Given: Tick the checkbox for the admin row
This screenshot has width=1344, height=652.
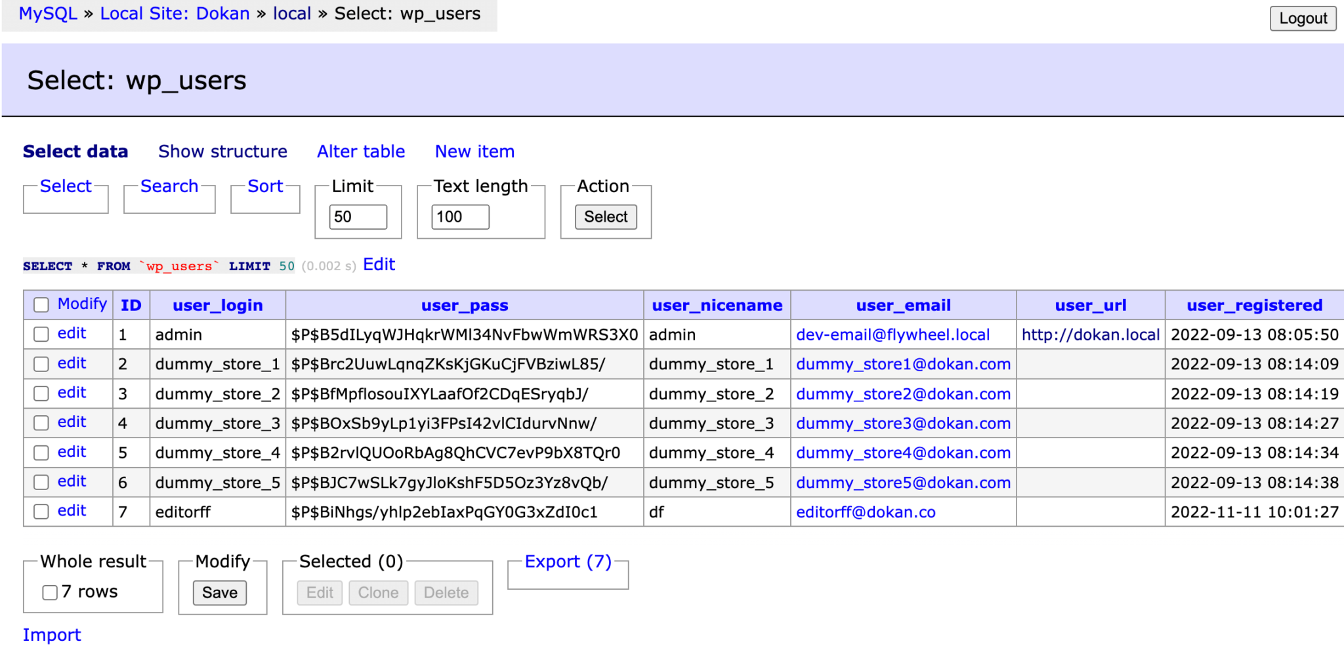Looking at the screenshot, I should (x=41, y=335).
